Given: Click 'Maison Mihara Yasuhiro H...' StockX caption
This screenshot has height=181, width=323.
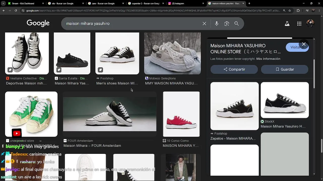Looking at the screenshot, I should [283, 126].
